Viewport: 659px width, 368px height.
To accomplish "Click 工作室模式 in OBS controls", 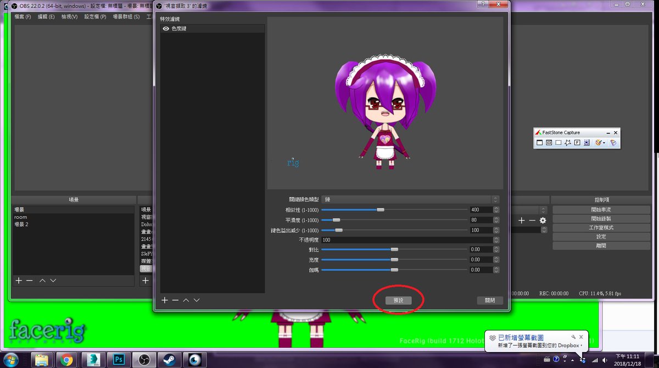I will point(601,227).
